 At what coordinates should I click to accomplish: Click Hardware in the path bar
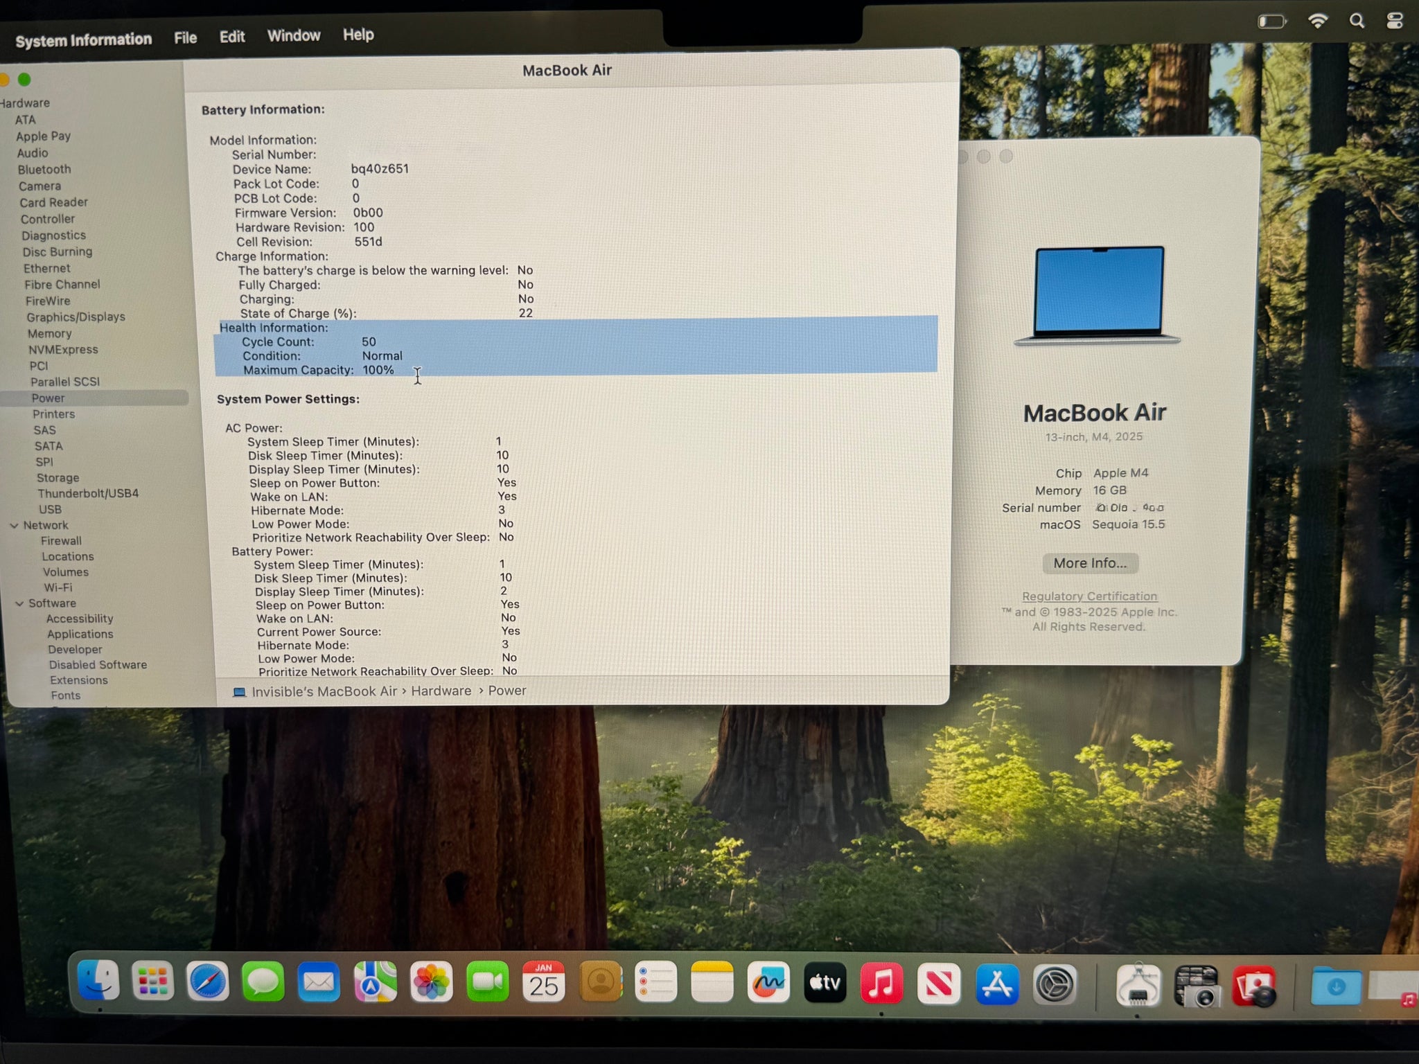(441, 691)
